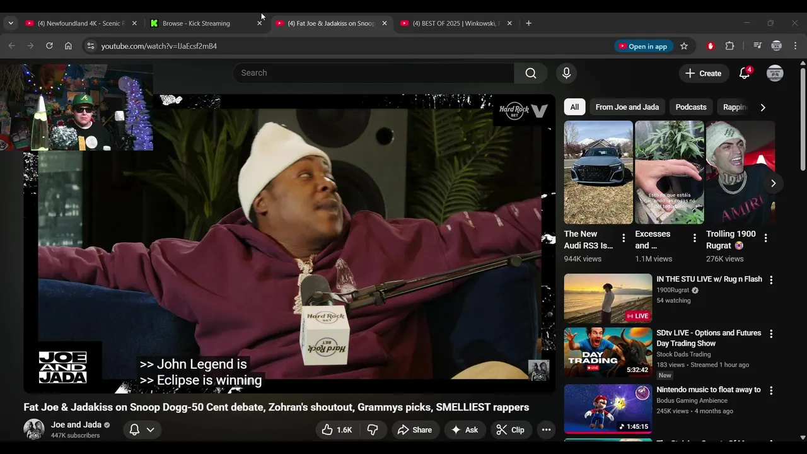Go forward to next page
807x454 pixels.
pos(30,46)
